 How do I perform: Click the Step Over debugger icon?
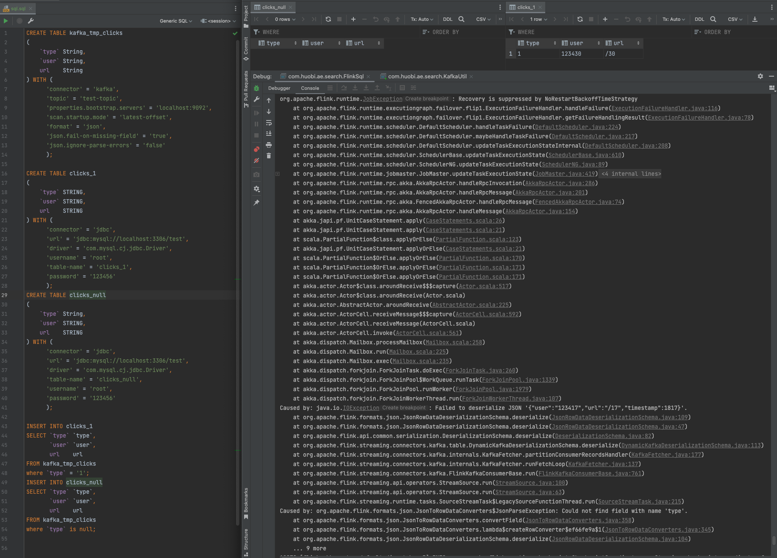tap(344, 88)
